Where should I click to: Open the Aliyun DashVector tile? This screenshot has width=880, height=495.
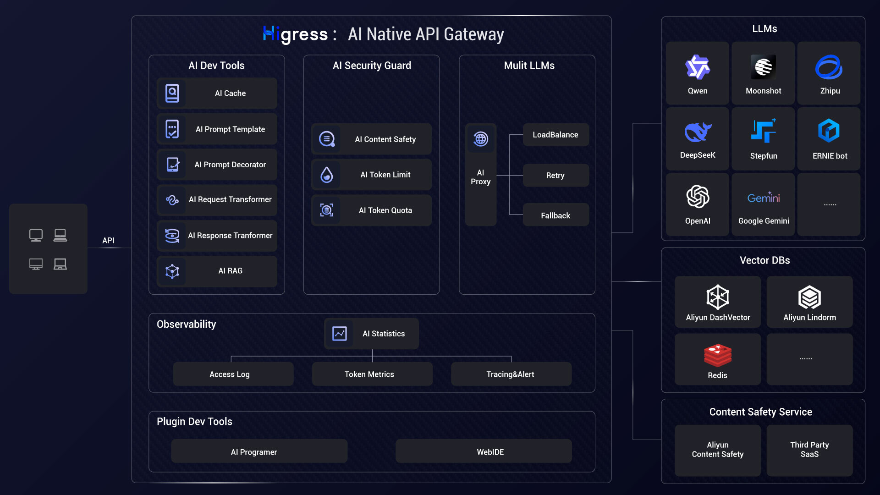pos(717,302)
